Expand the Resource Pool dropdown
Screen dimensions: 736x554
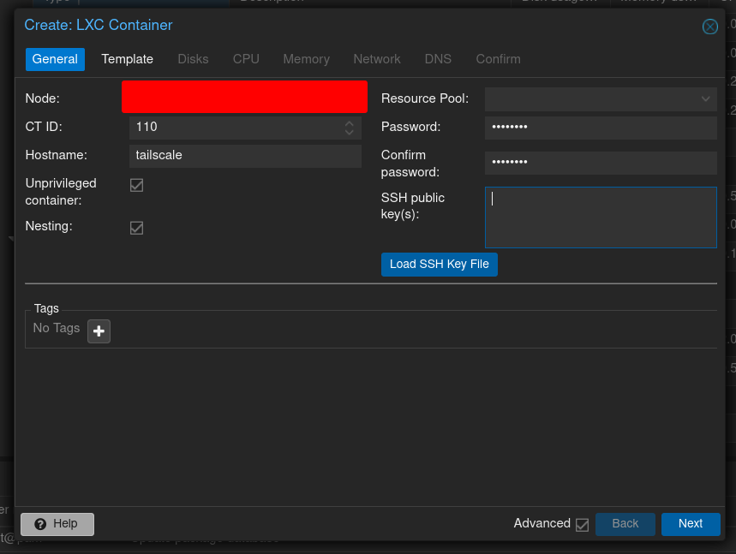click(706, 99)
